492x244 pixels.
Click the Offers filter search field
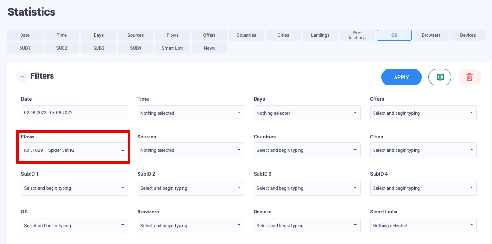click(x=423, y=113)
